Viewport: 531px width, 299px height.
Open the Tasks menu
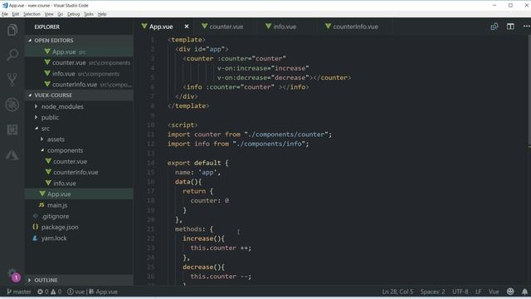point(89,14)
